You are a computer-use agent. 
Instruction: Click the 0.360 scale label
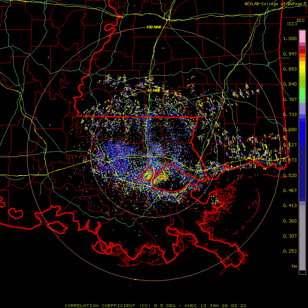coord(290,221)
